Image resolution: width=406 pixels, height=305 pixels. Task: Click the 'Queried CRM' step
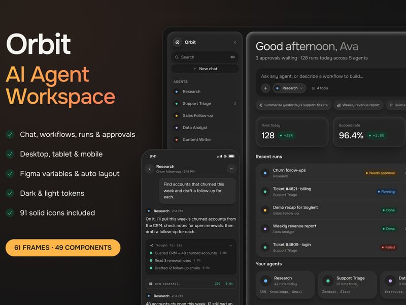pyautogui.click(x=188, y=253)
